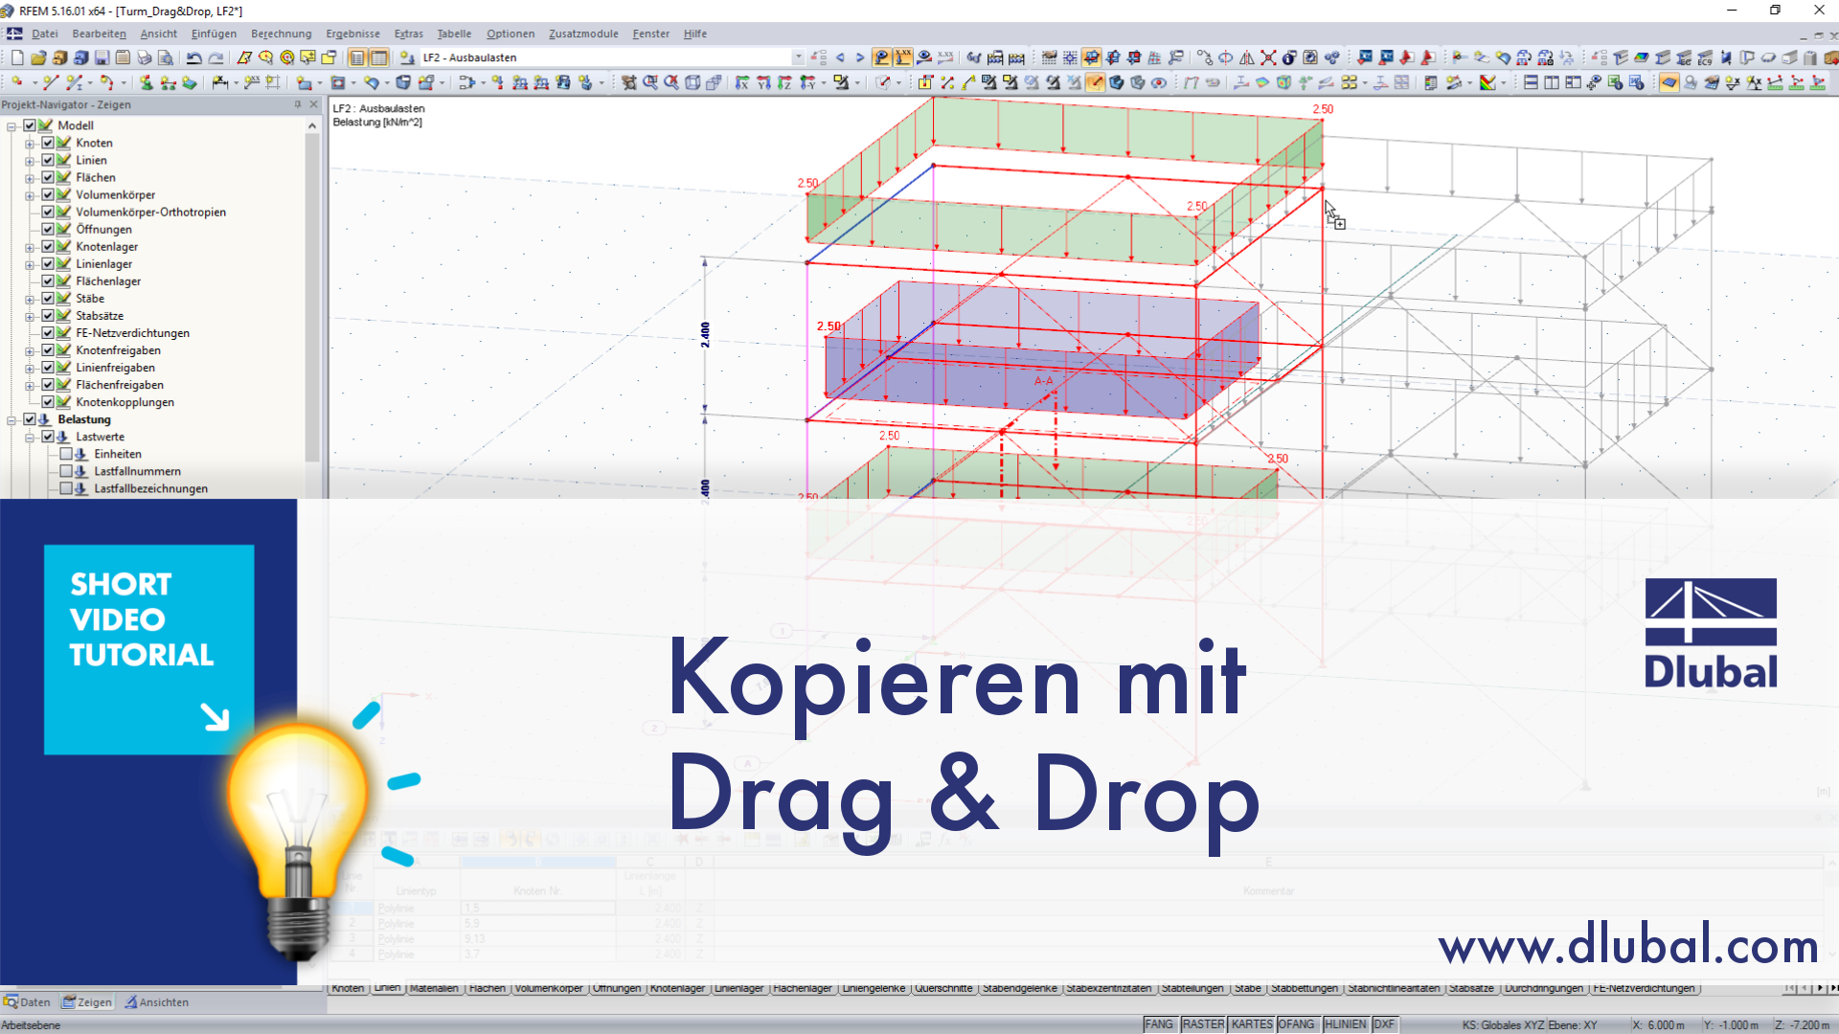
Task: Click the zoom window magnifier icon
Action: point(650,82)
